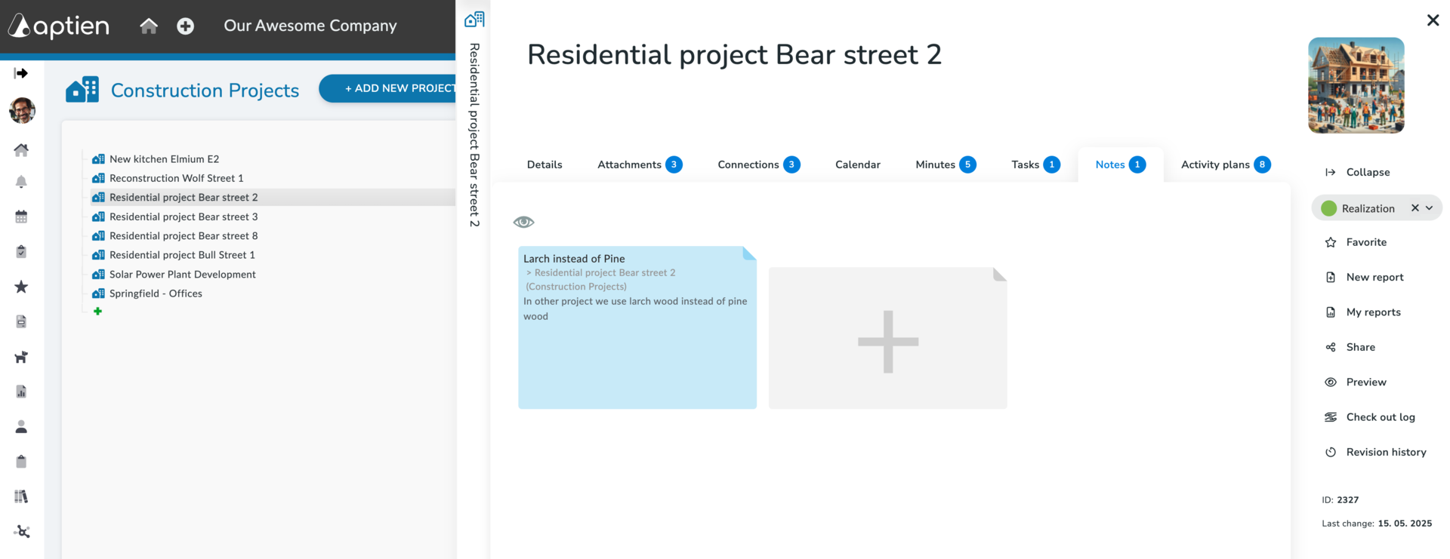The image size is (1450, 559).
Task: Expand sidebar with the arrow icon
Action: (21, 73)
